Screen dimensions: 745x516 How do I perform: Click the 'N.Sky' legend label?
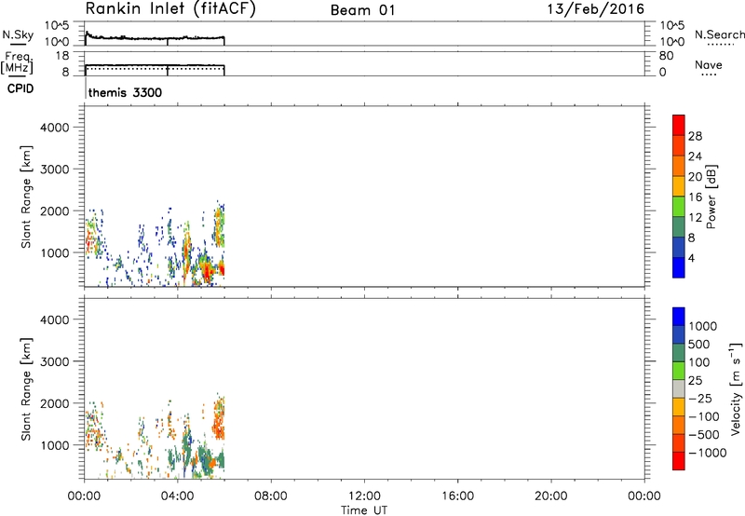pos(18,35)
